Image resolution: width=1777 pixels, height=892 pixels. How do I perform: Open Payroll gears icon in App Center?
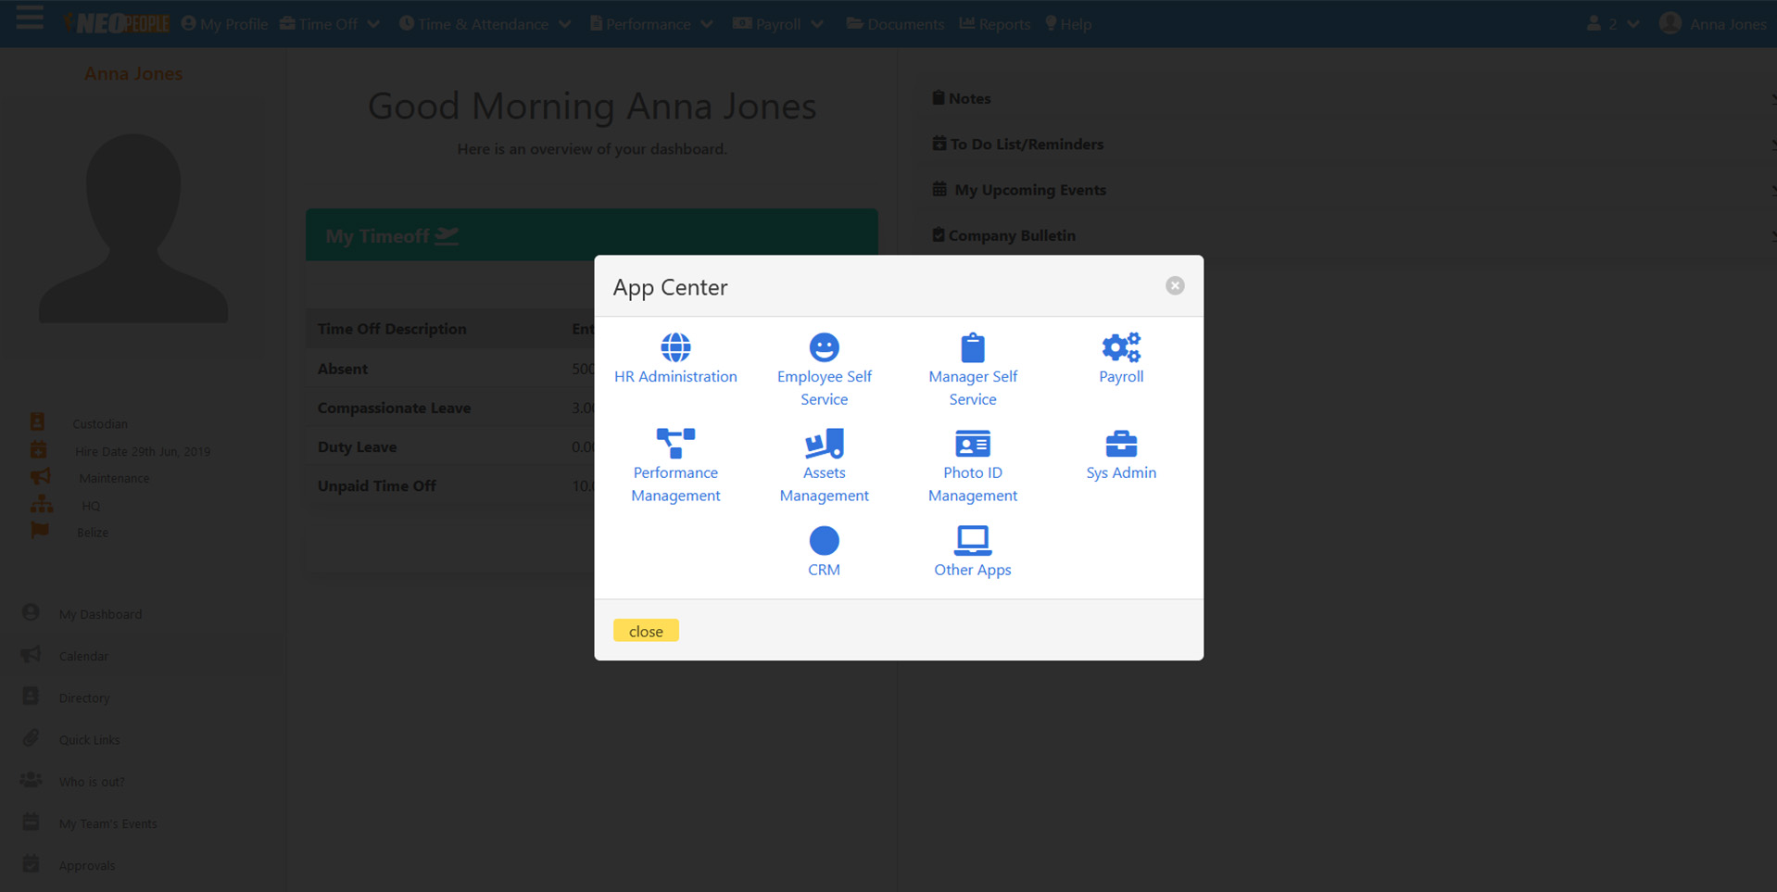coord(1121,348)
